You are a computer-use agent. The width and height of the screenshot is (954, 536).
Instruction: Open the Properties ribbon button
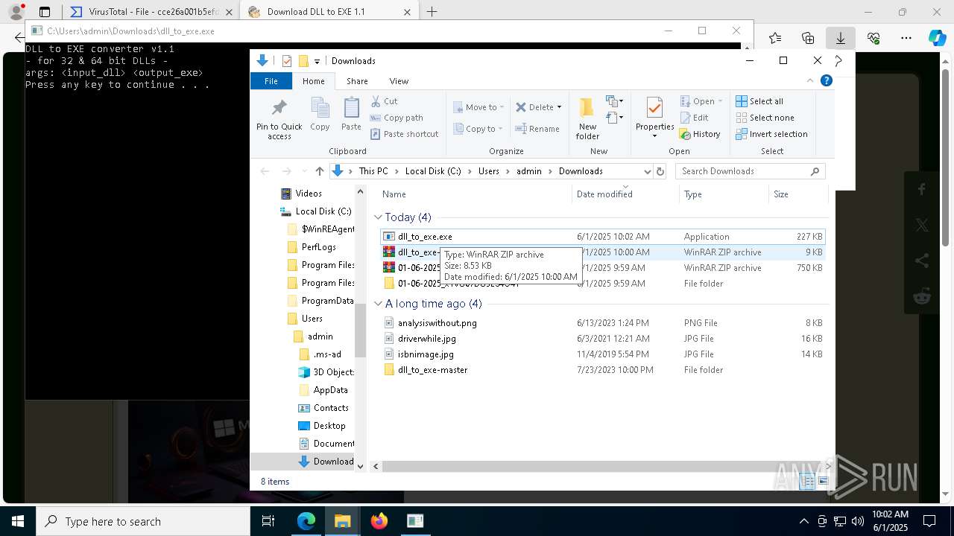point(654,118)
